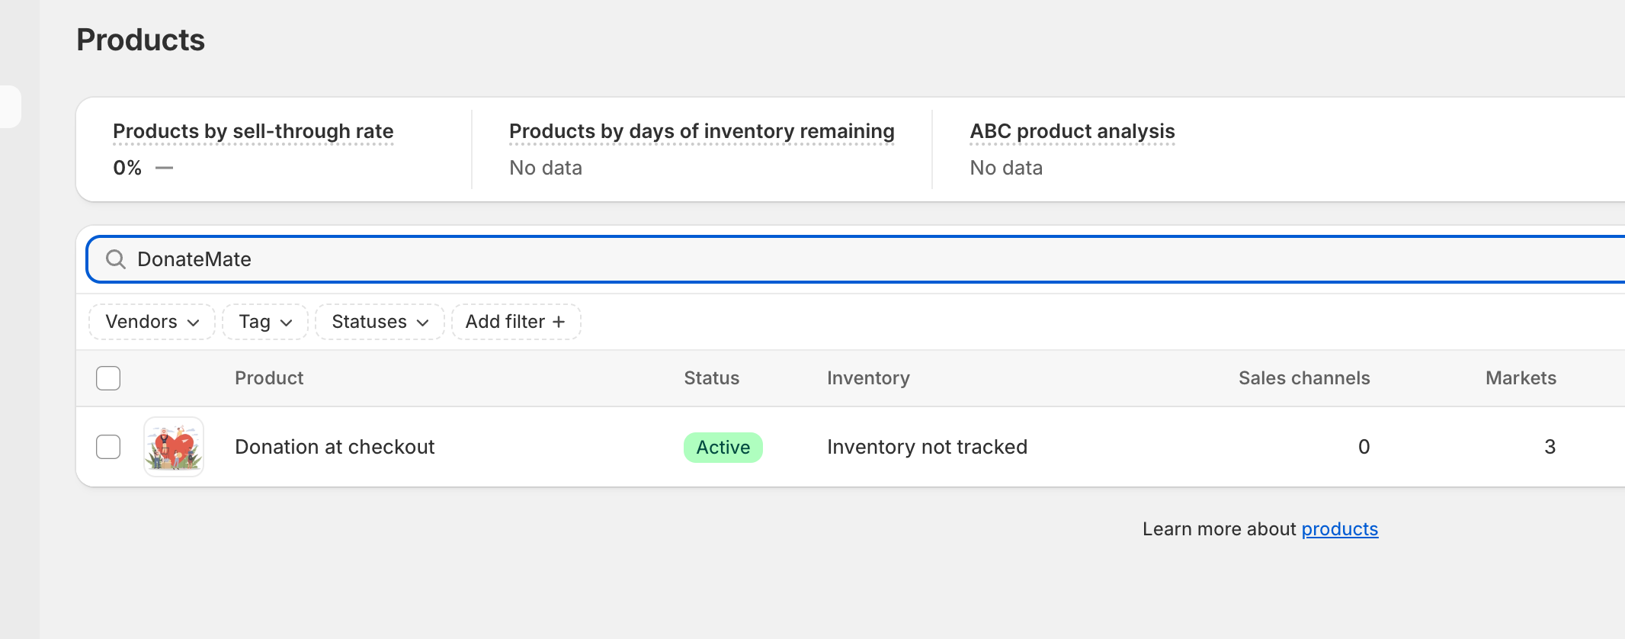Toggle the select-all products checkbox
Image resolution: width=1625 pixels, height=639 pixels.
point(108,378)
